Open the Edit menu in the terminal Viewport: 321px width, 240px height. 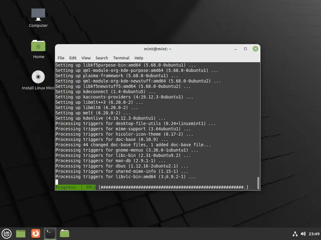(73, 58)
